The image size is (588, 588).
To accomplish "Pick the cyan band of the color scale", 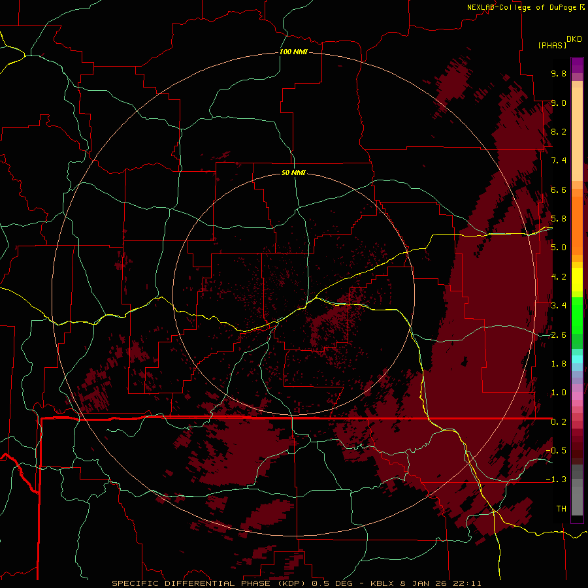I will (x=577, y=359).
